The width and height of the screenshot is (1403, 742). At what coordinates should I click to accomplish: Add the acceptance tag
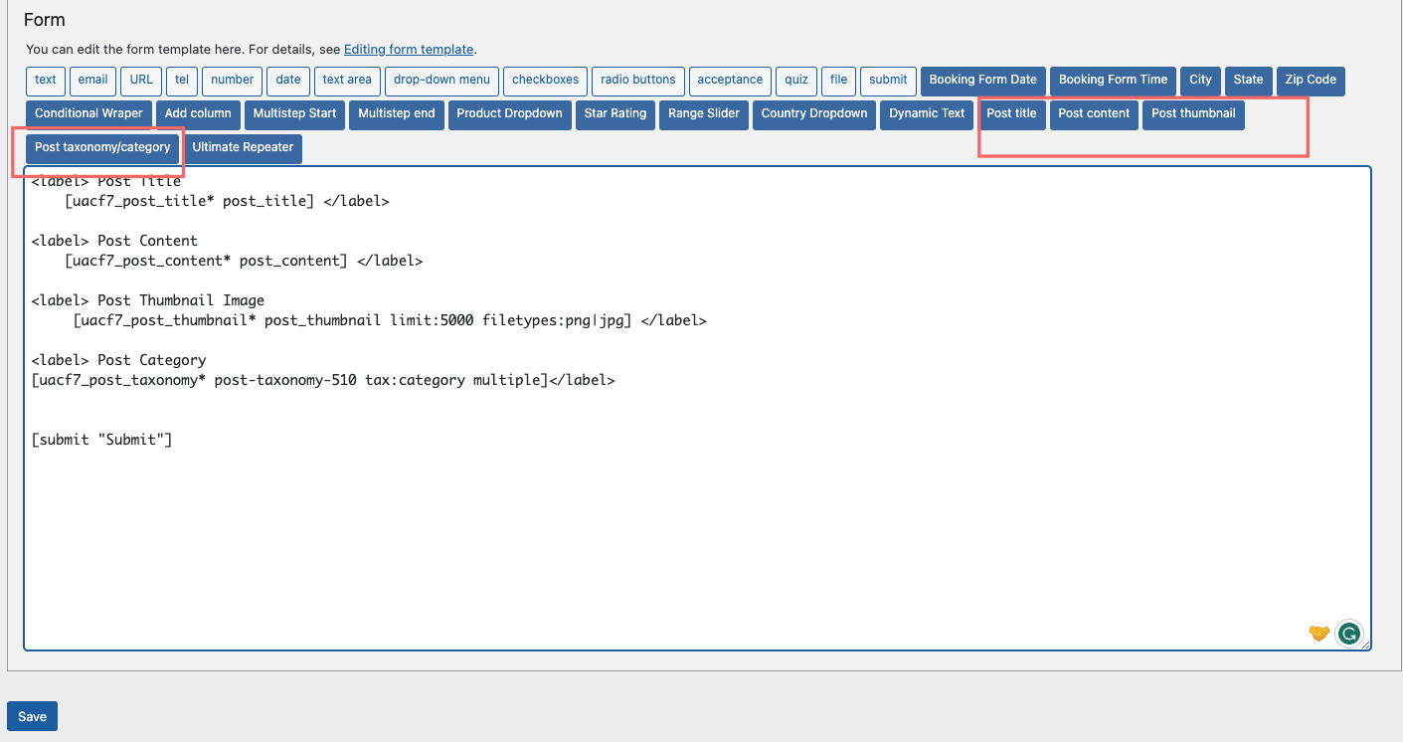click(x=730, y=81)
